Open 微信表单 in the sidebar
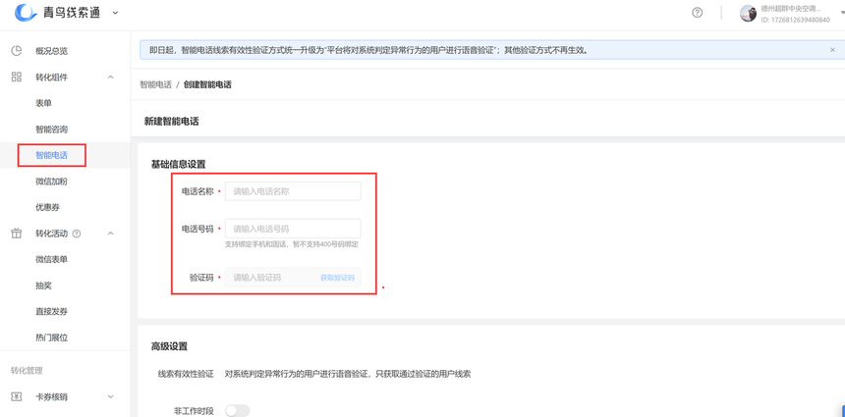The height and width of the screenshot is (417, 845). (x=52, y=259)
